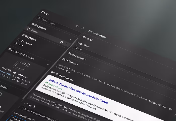
Task: Click the Utility pages header label
Action: 29,37
